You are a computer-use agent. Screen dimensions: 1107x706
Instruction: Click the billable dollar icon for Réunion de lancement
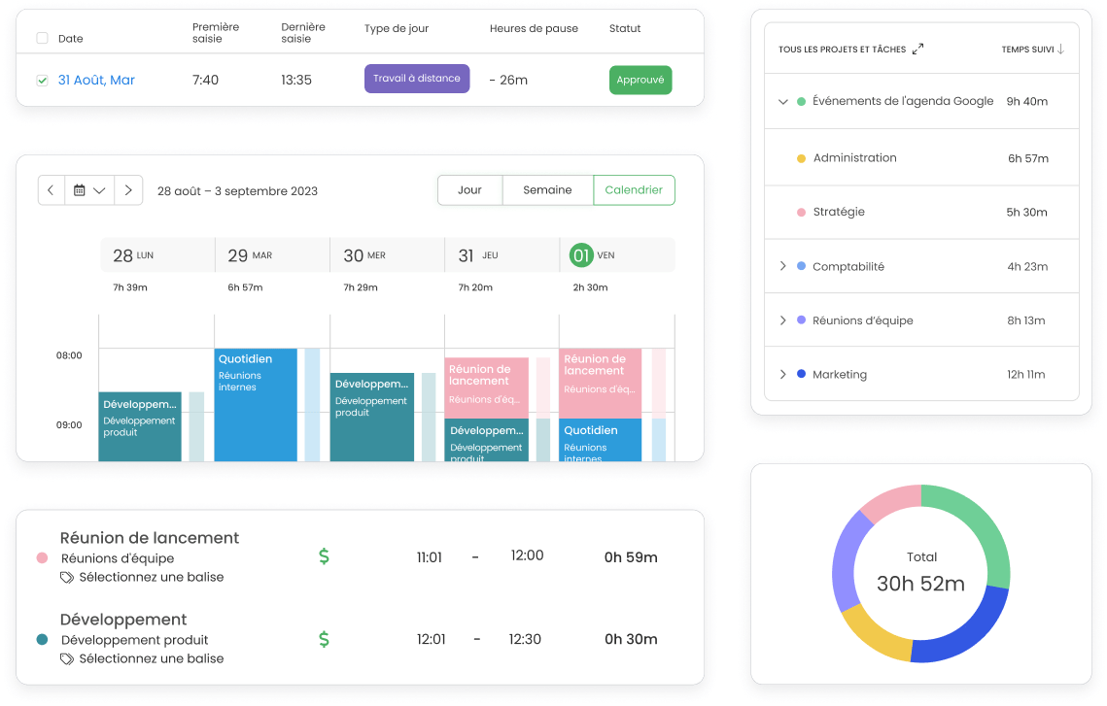click(324, 556)
